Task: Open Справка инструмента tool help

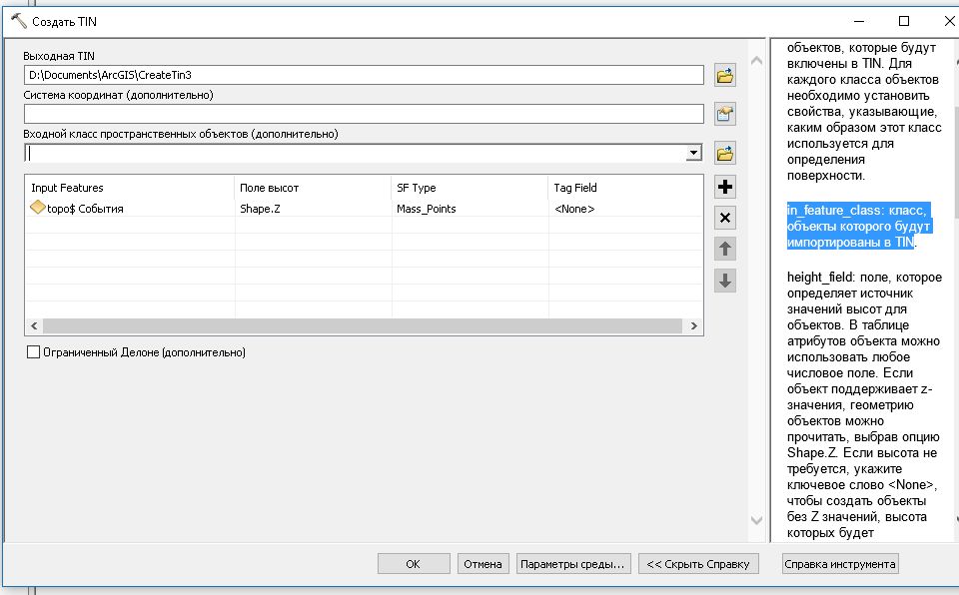Action: coord(839,564)
